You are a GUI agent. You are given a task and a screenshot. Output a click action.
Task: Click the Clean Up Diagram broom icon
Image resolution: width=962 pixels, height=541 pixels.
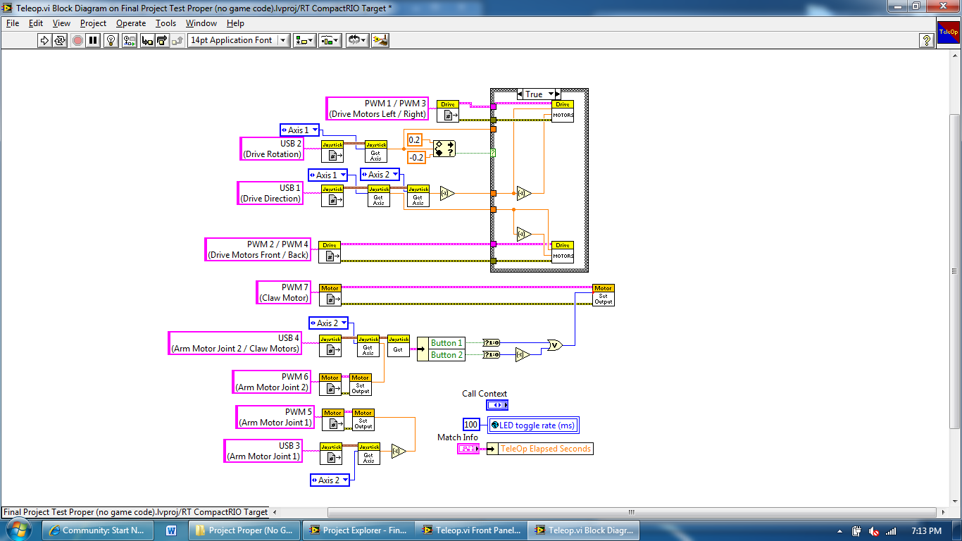(380, 40)
